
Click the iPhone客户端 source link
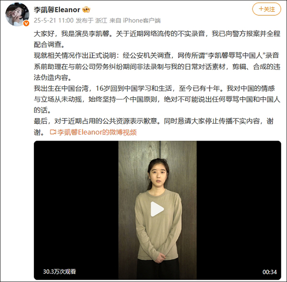click(142, 21)
